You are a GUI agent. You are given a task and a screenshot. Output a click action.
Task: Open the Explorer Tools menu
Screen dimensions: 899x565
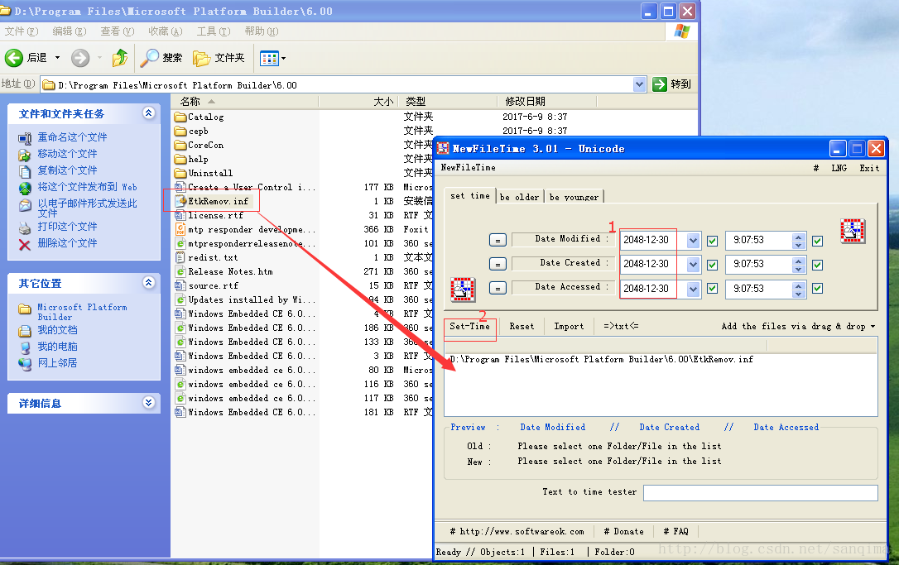[x=214, y=31]
